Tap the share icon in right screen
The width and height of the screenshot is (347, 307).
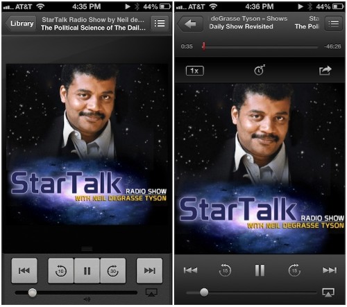pos(325,71)
